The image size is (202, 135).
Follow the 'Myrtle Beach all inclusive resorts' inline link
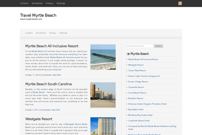[x=65, y=57]
